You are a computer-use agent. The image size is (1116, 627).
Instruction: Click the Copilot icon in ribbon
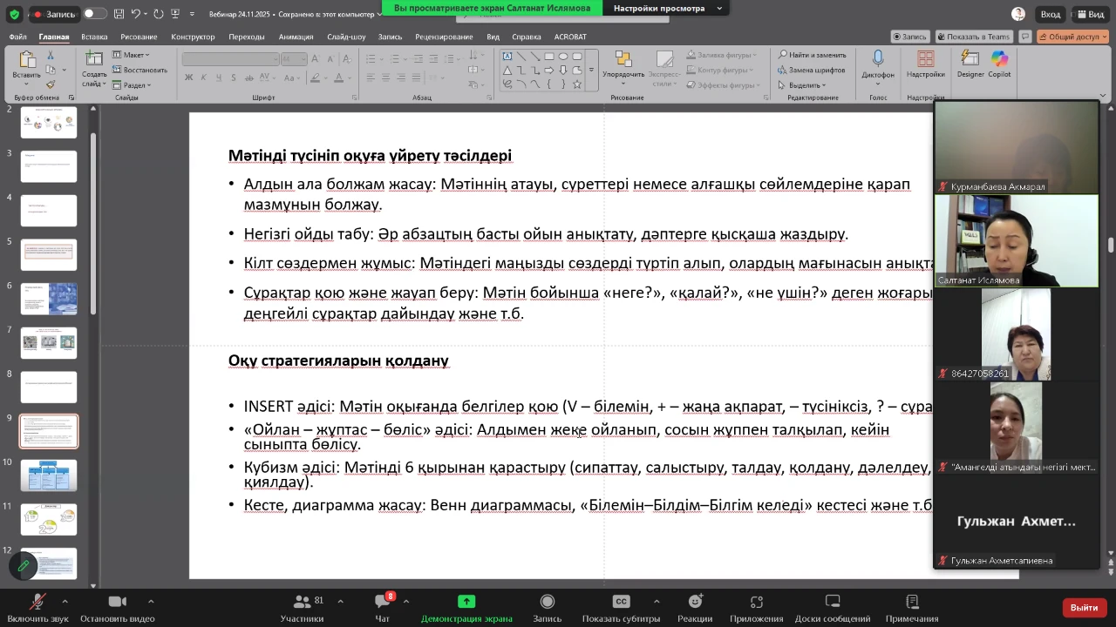[x=999, y=61]
